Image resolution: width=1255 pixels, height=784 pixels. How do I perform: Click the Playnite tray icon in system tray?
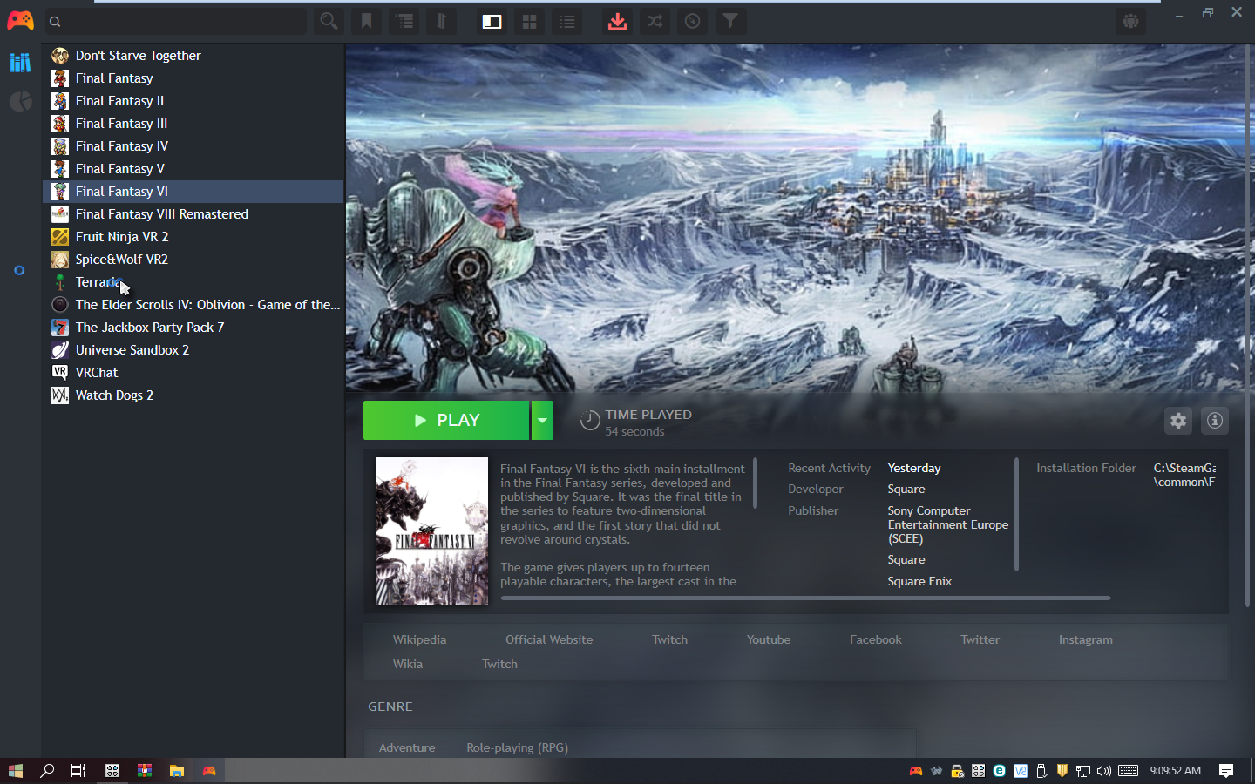point(915,771)
